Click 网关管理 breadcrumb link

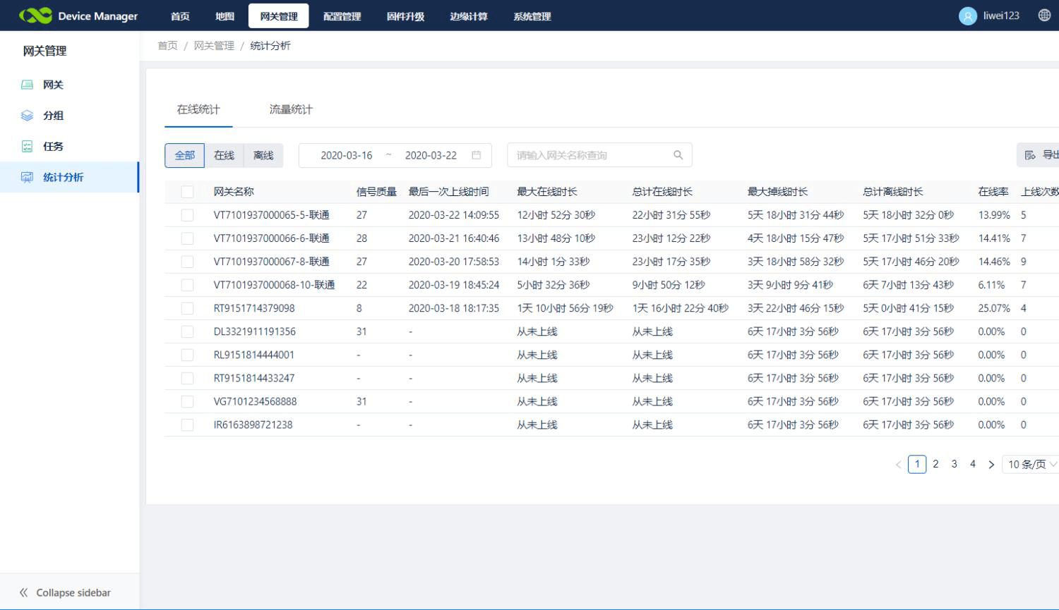pyautogui.click(x=214, y=46)
